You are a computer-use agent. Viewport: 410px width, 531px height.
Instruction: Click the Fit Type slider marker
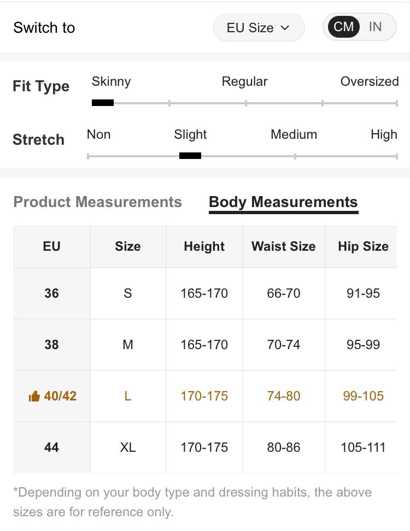click(x=103, y=103)
